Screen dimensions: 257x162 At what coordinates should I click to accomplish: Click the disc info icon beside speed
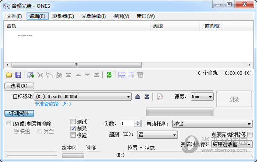click(160, 97)
